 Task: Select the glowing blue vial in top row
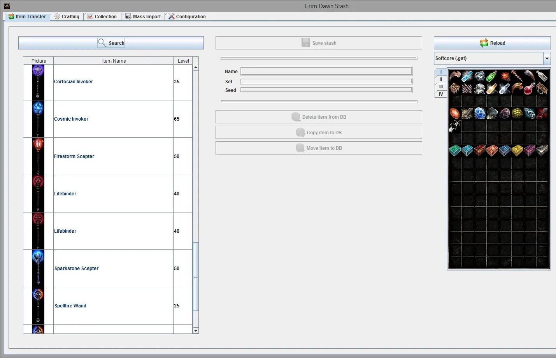coord(467,76)
